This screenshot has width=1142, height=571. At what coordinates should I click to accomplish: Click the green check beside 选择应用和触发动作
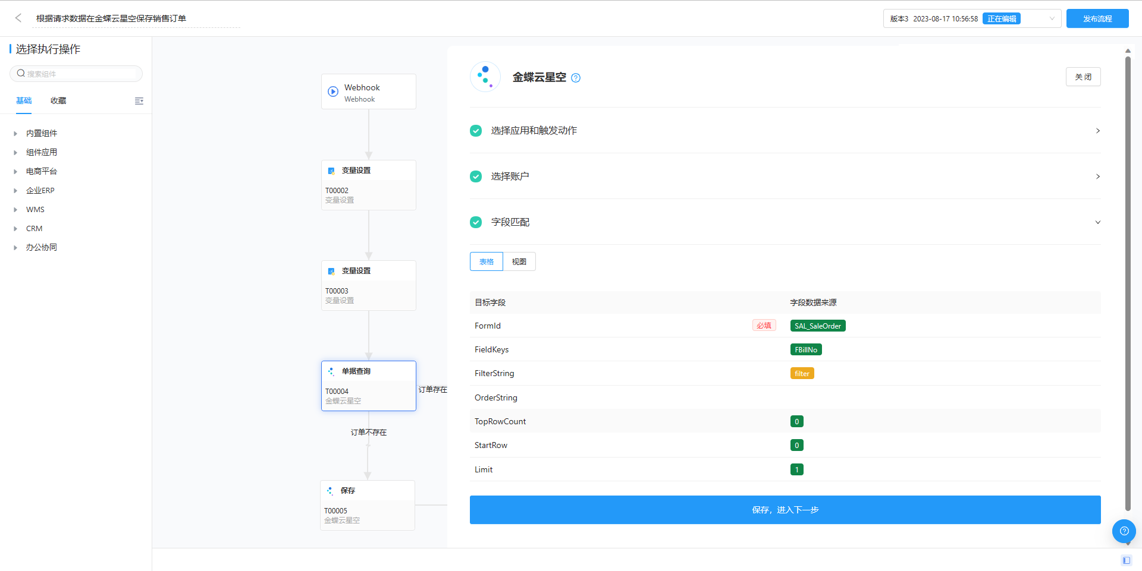(x=476, y=131)
